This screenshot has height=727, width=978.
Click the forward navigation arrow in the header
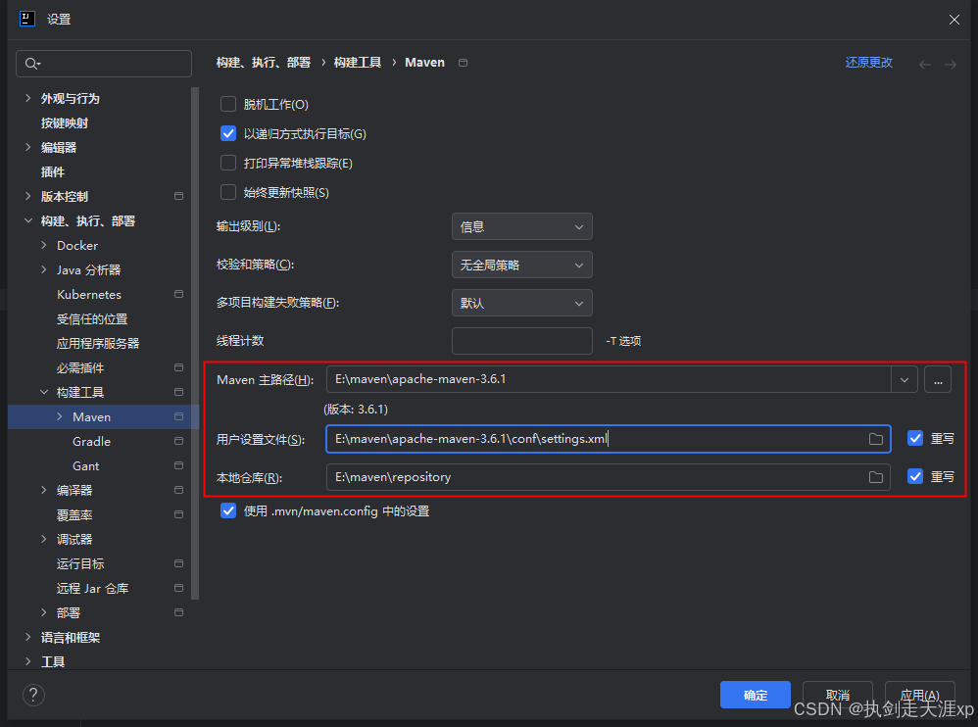(948, 62)
